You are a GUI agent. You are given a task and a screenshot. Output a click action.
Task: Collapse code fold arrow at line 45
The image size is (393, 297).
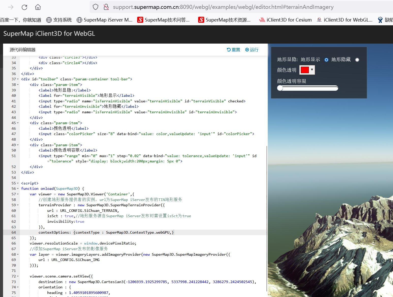coord(18,123)
